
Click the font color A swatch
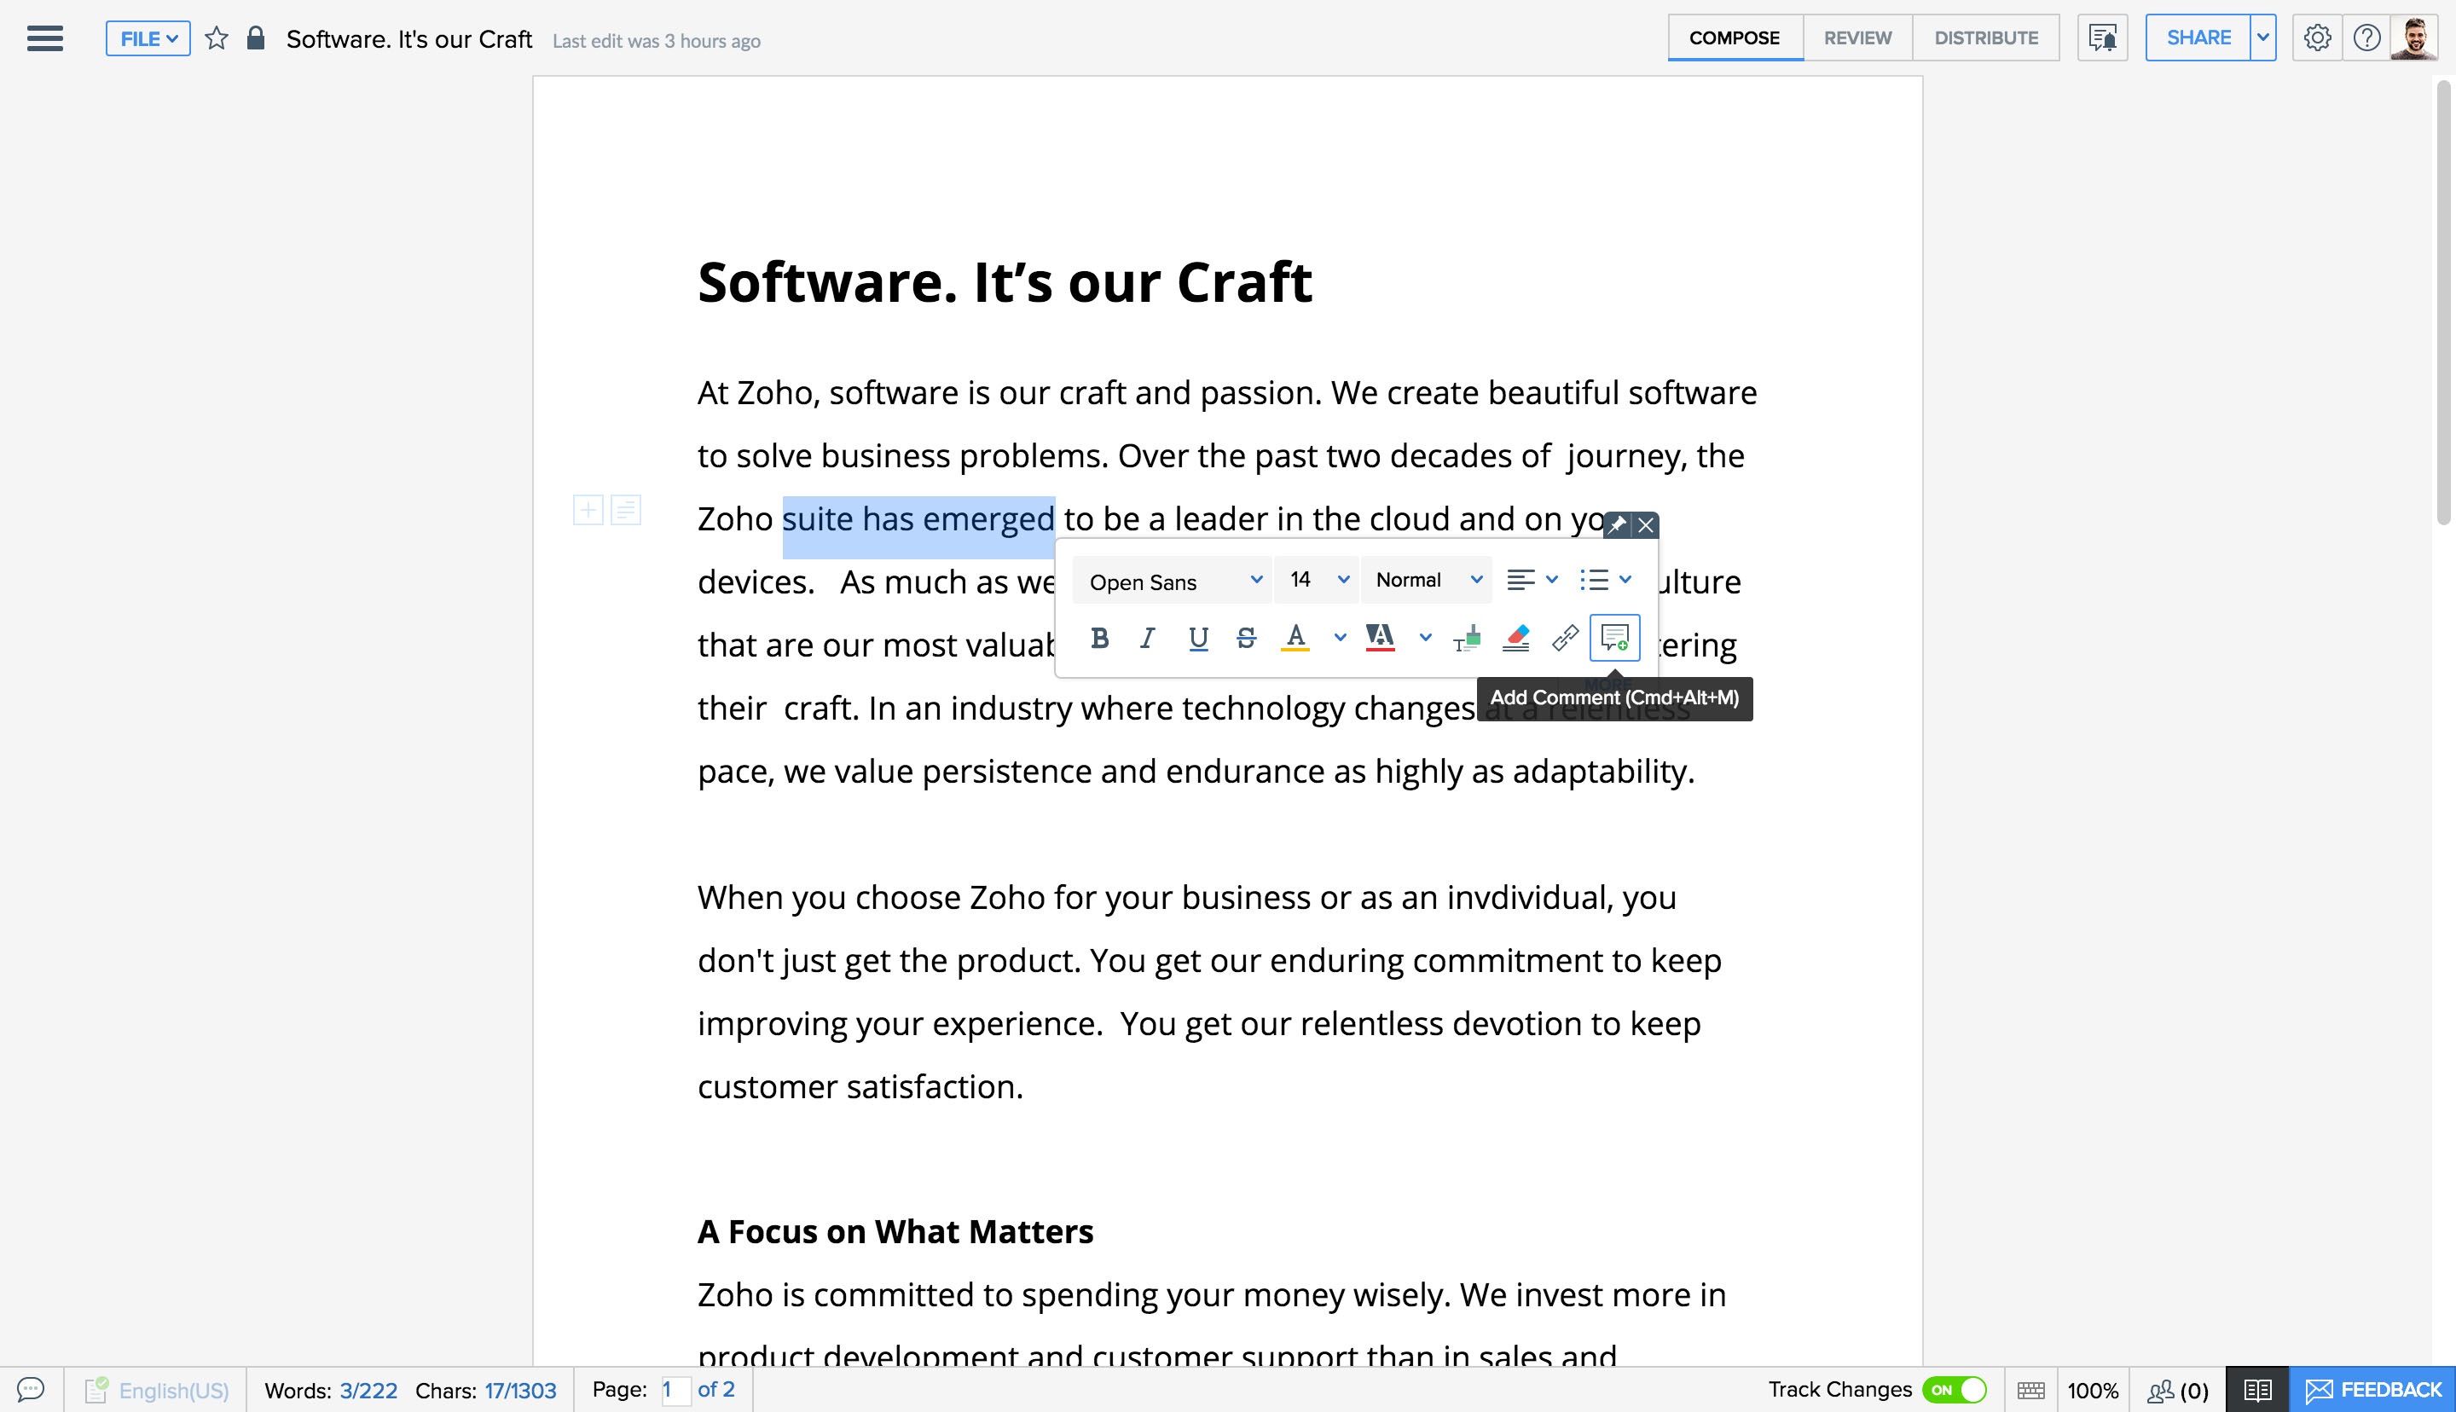1295,637
